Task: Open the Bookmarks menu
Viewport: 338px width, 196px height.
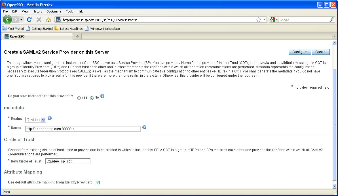Action: click(54, 11)
